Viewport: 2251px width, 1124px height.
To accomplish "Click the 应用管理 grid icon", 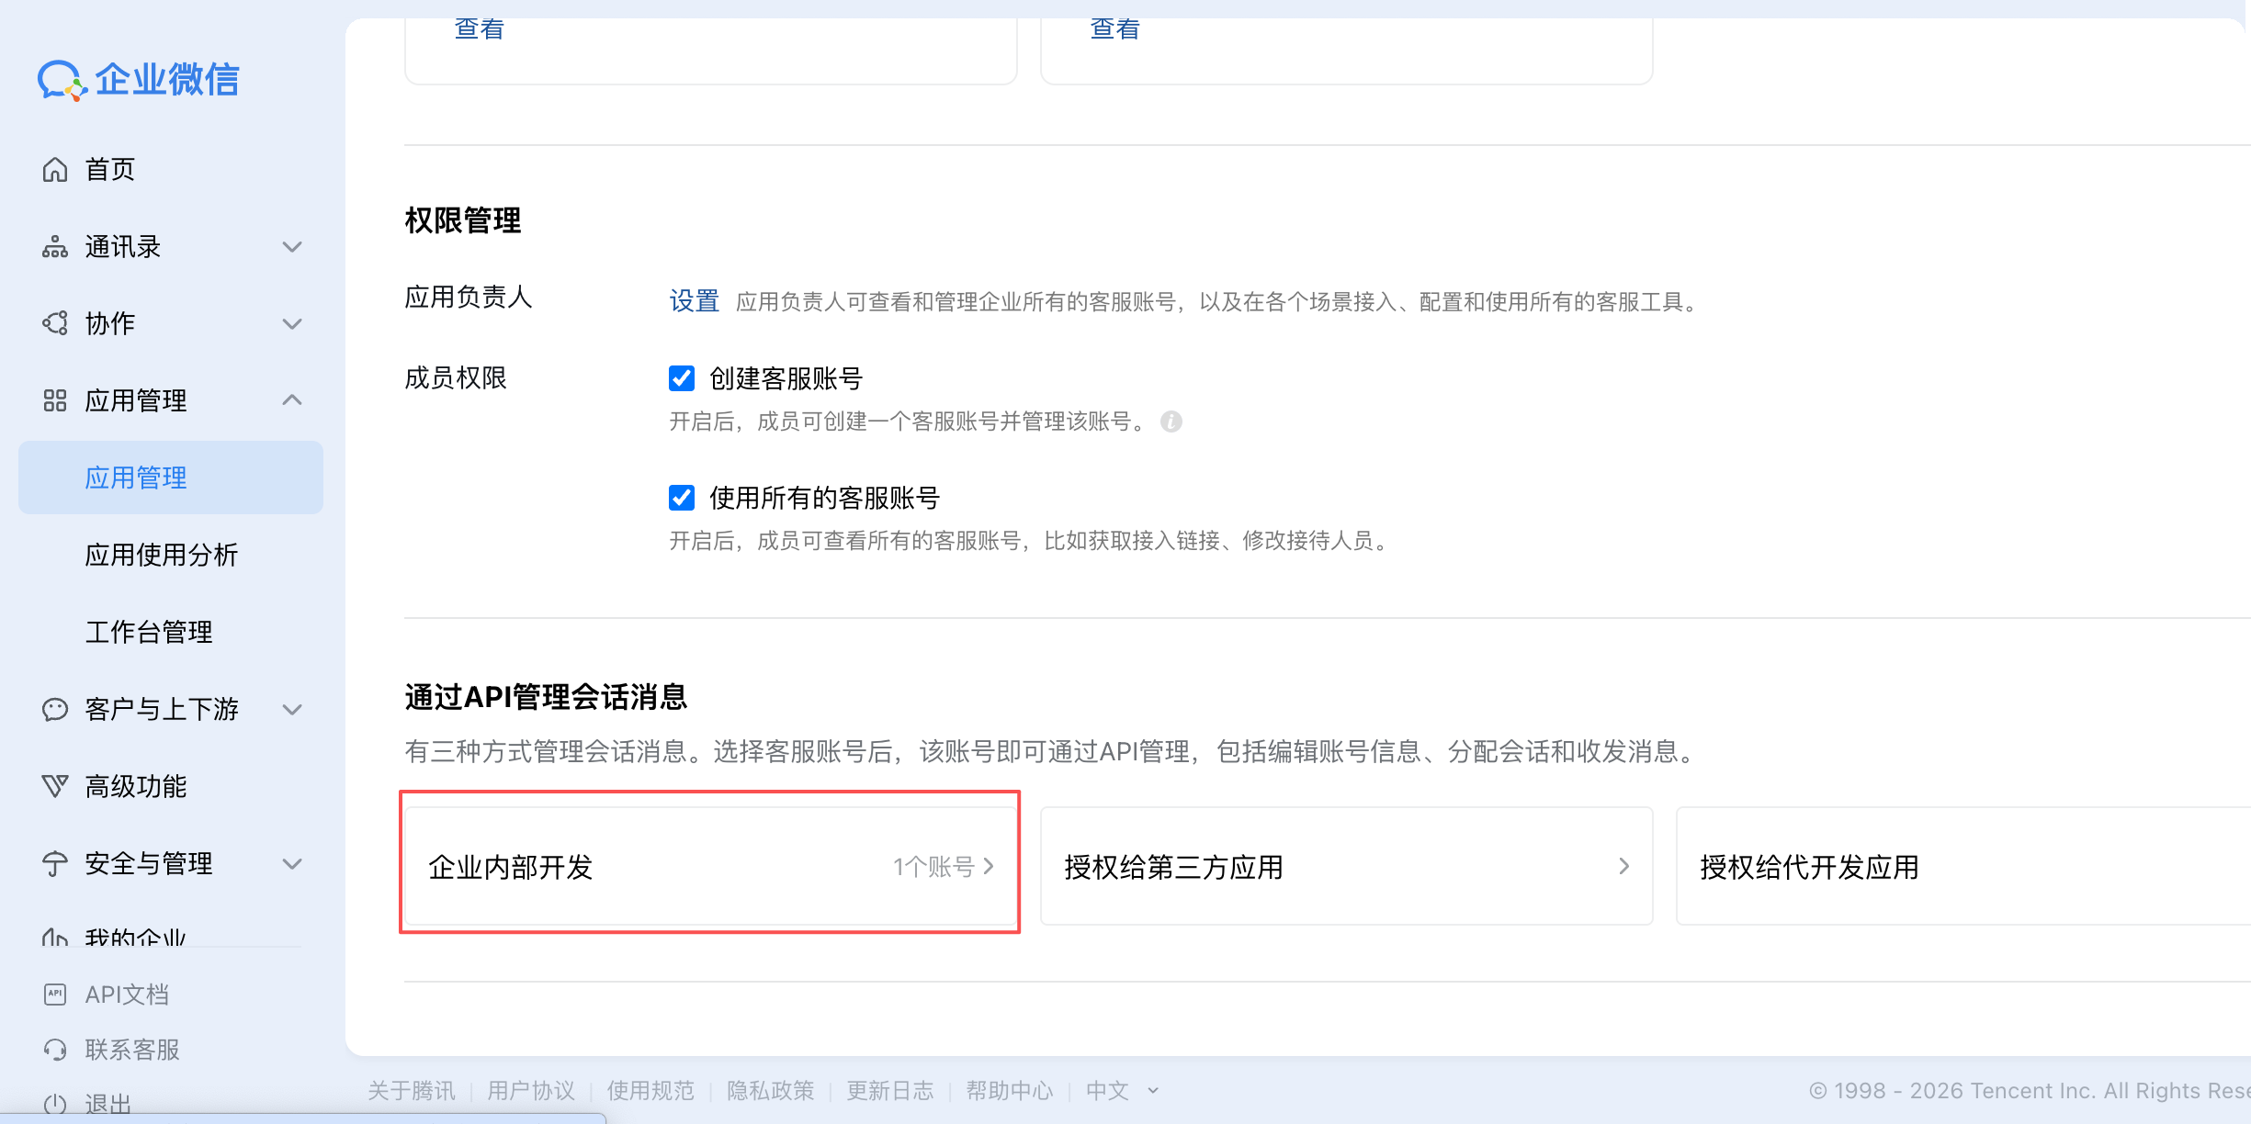I will (55, 400).
